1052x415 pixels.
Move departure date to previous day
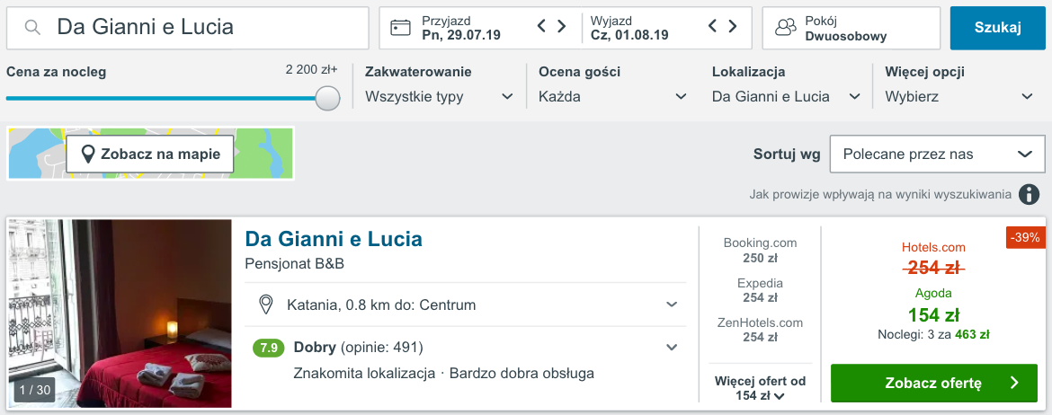pyautogui.click(x=713, y=26)
